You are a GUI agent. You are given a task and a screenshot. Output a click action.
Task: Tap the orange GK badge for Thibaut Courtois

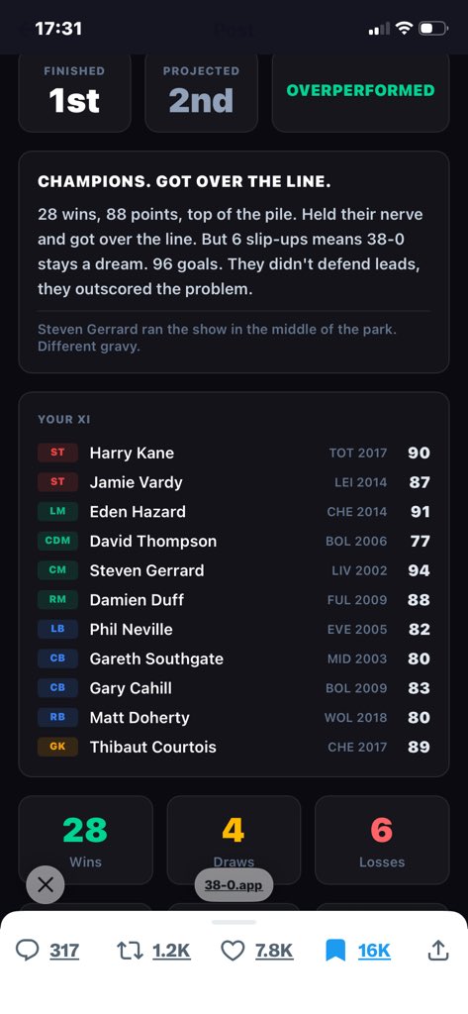click(57, 747)
